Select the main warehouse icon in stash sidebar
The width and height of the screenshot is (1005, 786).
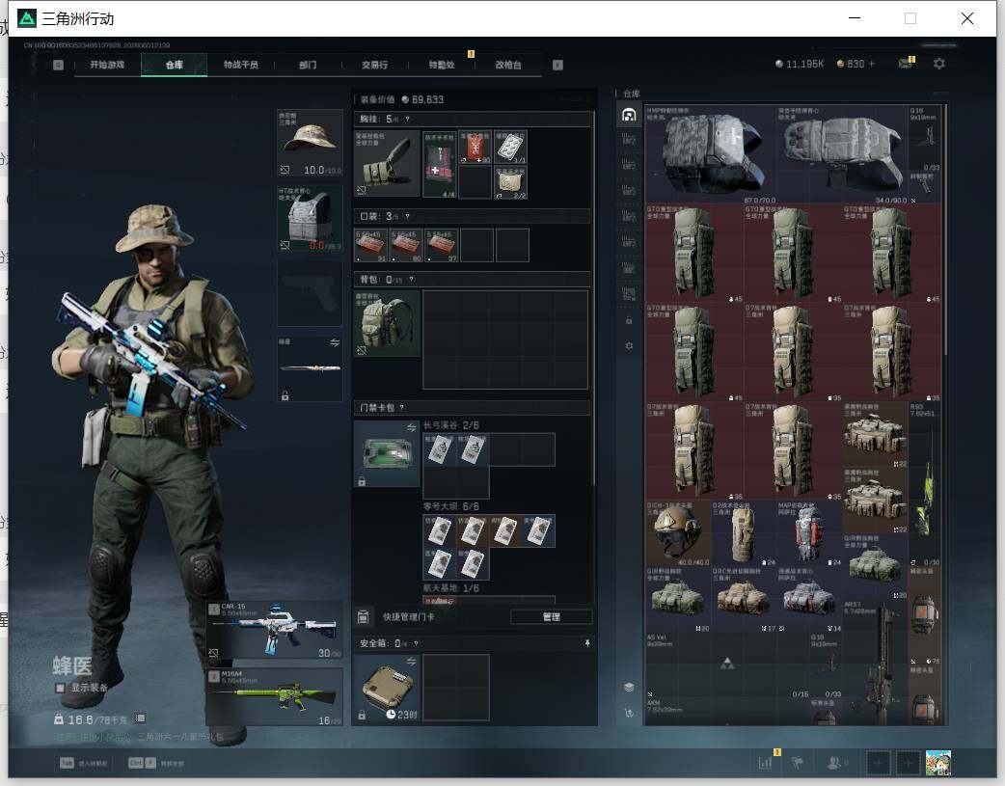tap(629, 115)
